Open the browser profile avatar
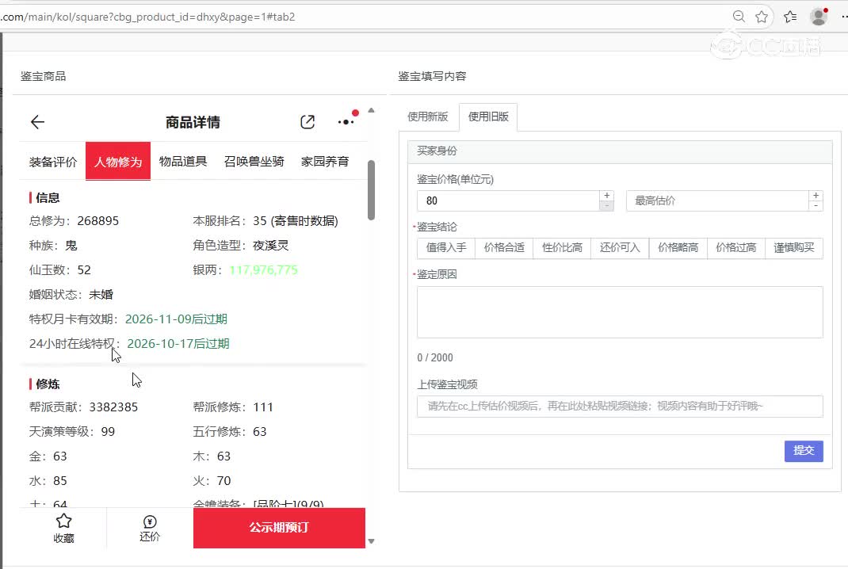The image size is (848, 569). click(818, 17)
